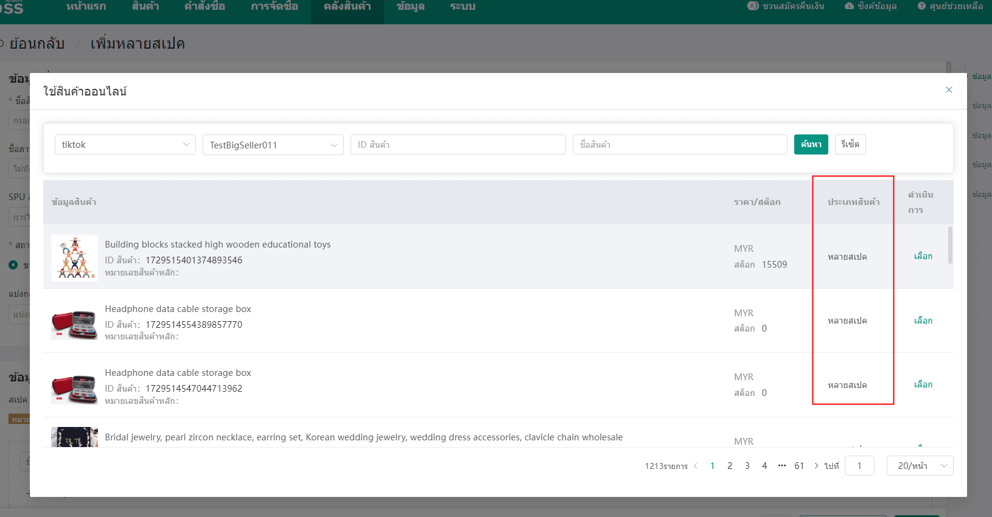Open the ระบบ top menu
This screenshot has width=992, height=517.
[463, 7]
